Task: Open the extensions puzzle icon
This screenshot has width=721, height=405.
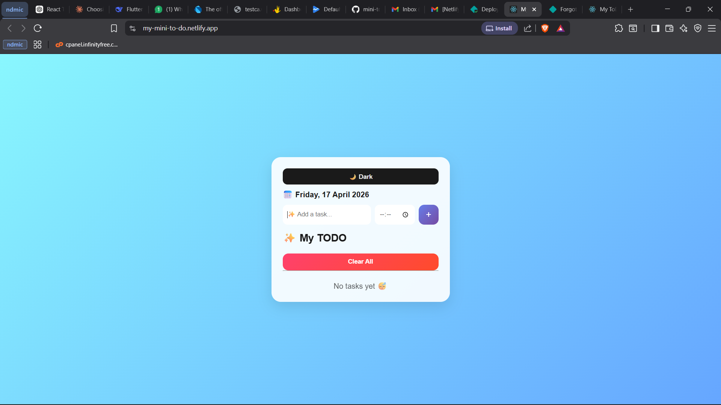Action: [x=619, y=28]
